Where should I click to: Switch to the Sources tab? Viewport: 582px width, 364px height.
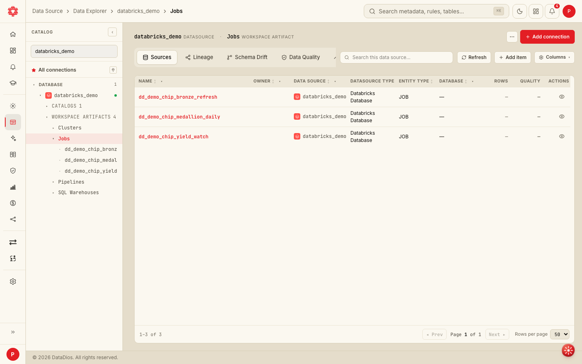[x=157, y=57]
